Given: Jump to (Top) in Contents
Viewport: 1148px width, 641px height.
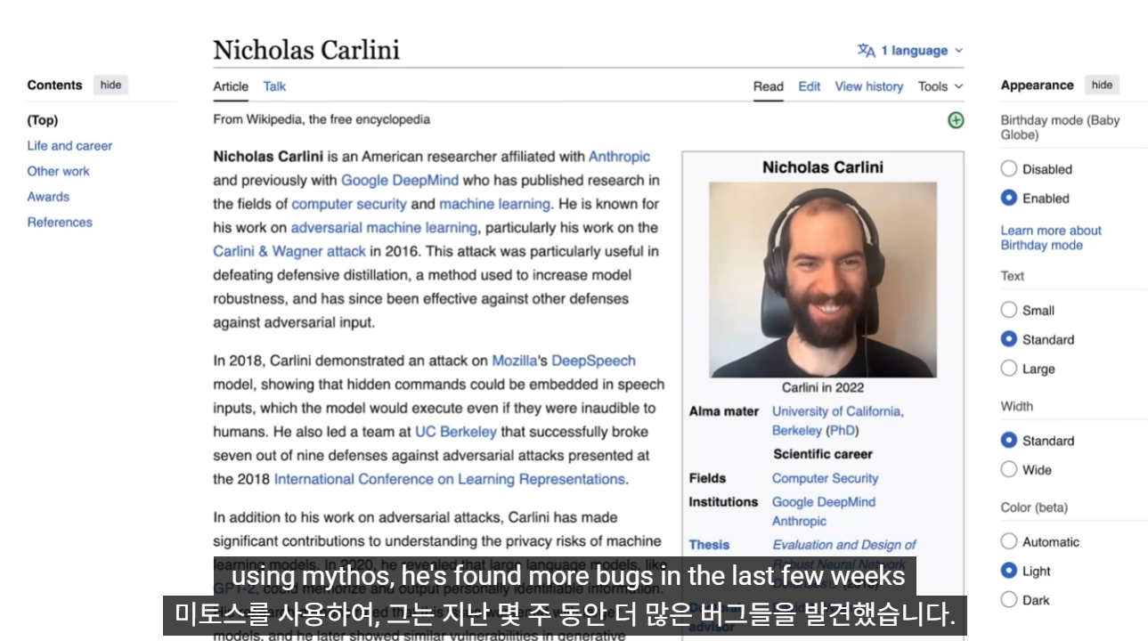Looking at the screenshot, I should (x=42, y=120).
